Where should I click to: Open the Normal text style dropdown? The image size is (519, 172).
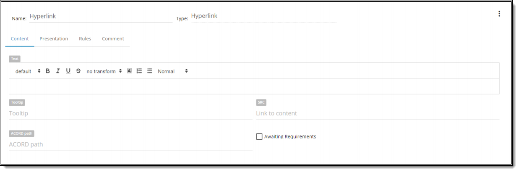(x=173, y=71)
